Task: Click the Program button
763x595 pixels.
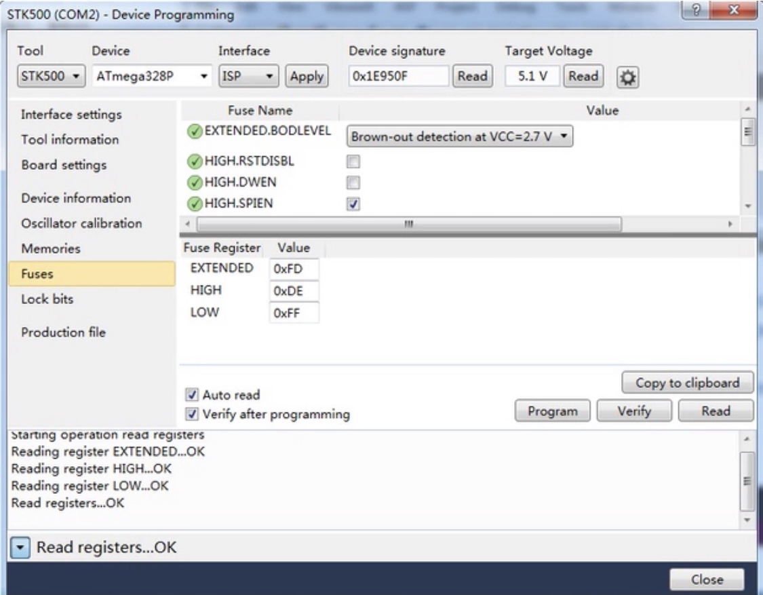Action: point(552,411)
